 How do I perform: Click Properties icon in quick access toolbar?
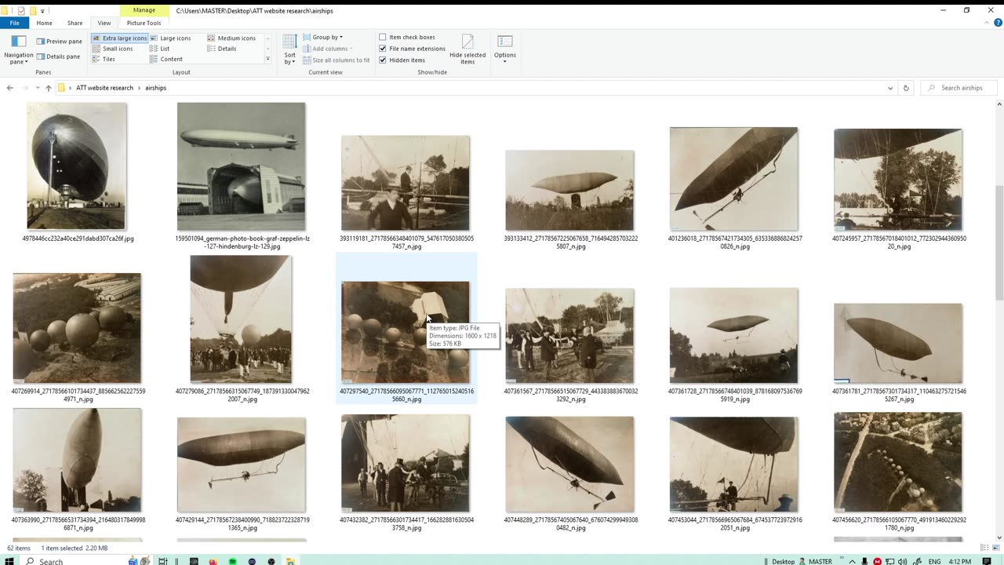coord(21,10)
